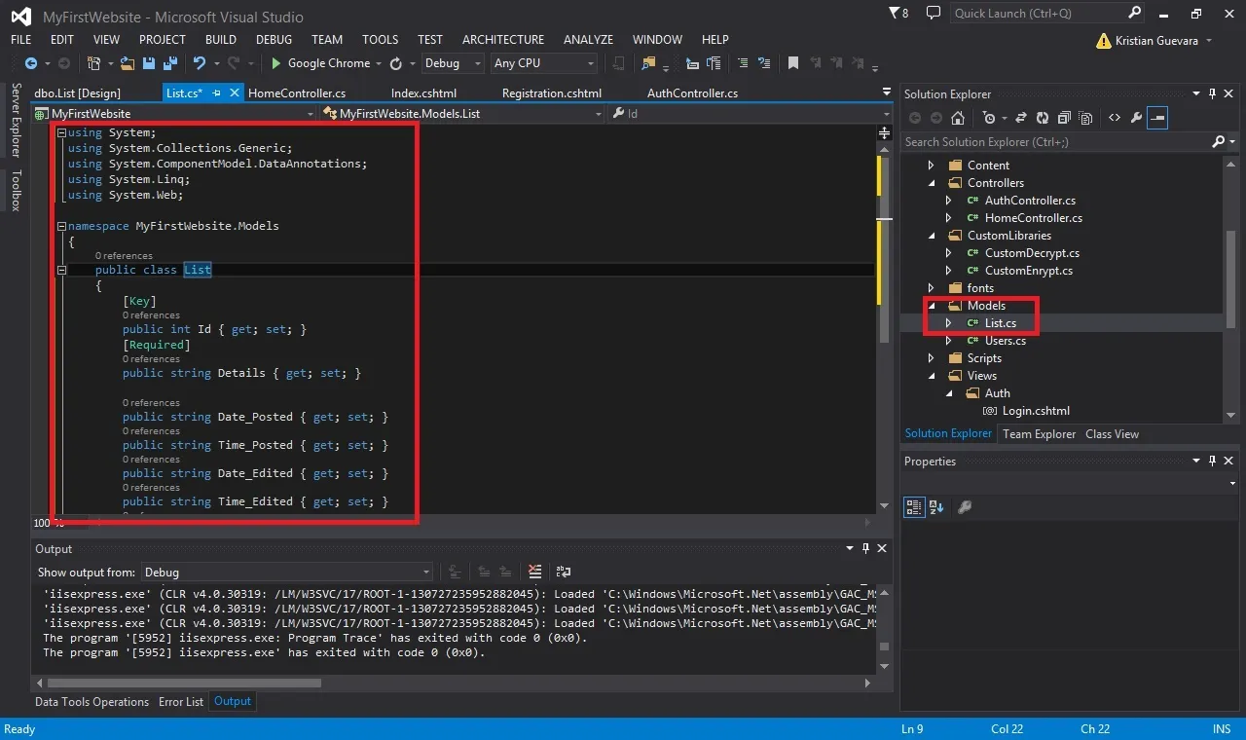Click the Open File folder icon
This screenshot has width=1246, height=740.
(x=128, y=63)
